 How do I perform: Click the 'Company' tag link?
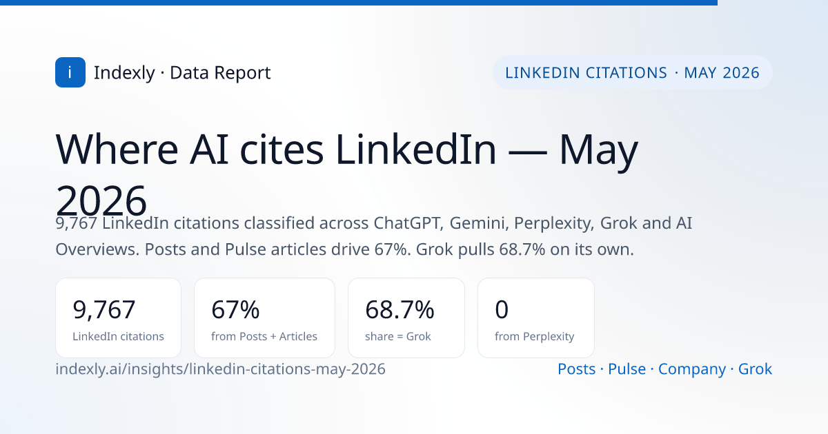(692, 369)
